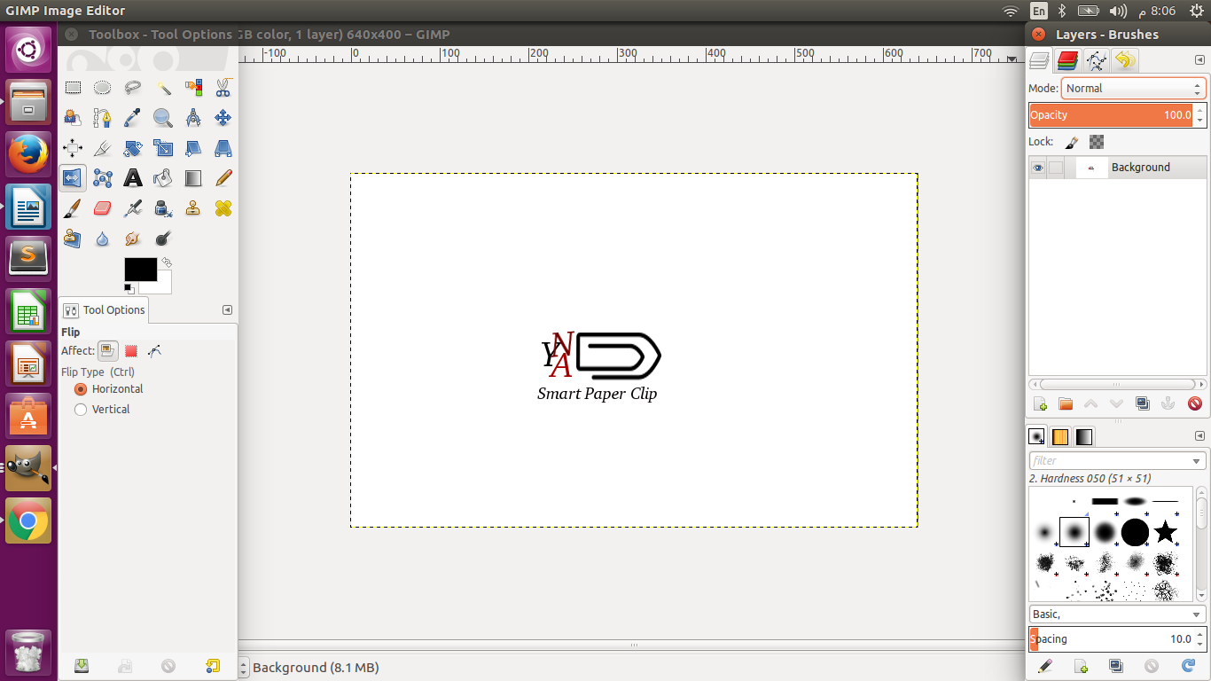
Task: Open the En keyboard input menu
Action: (x=1038, y=11)
